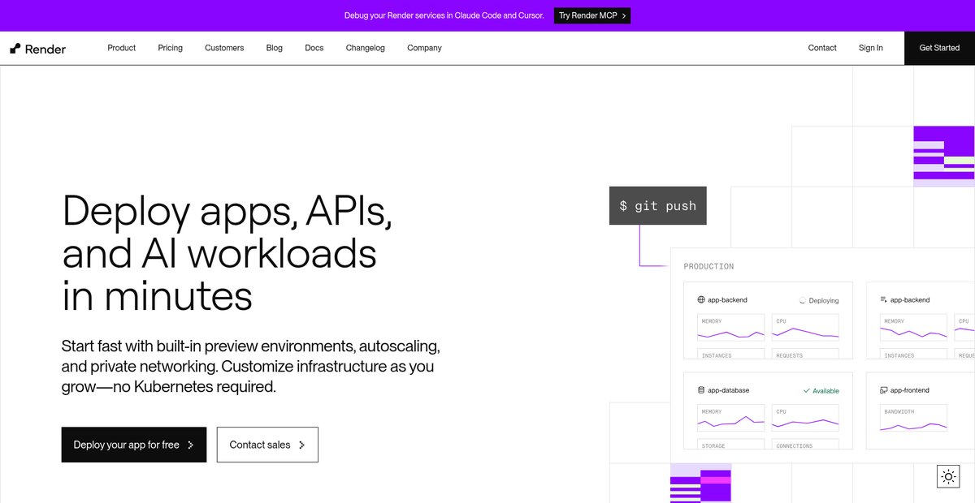
Task: Toggle the light/dark theme sun icon
Action: (948, 476)
